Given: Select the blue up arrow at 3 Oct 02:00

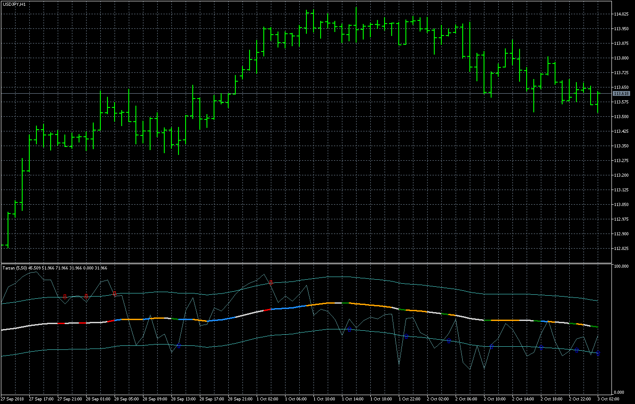Looking at the screenshot, I should pos(598,353).
